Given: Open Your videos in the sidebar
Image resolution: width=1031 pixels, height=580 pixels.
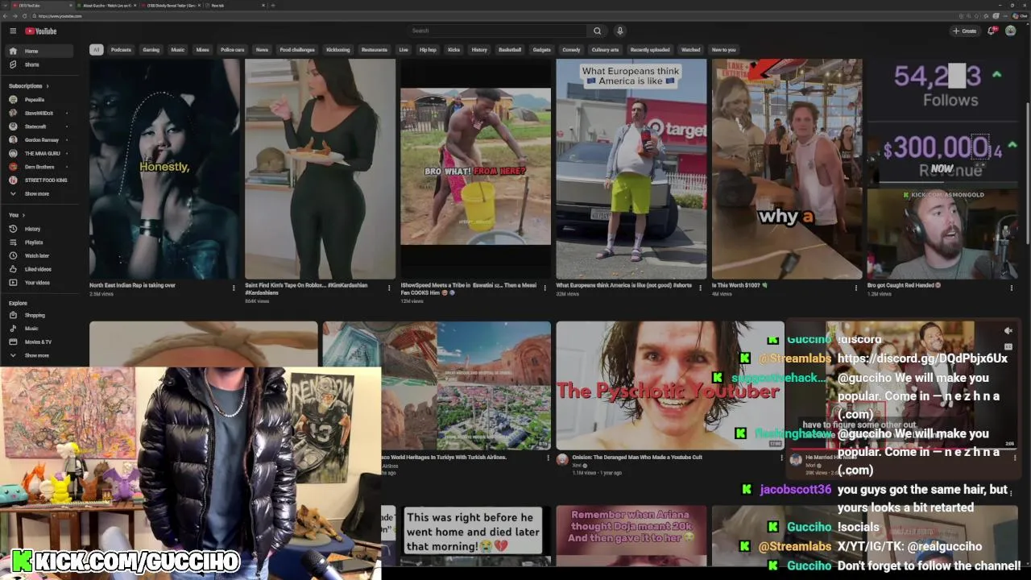Looking at the screenshot, I should [39, 283].
